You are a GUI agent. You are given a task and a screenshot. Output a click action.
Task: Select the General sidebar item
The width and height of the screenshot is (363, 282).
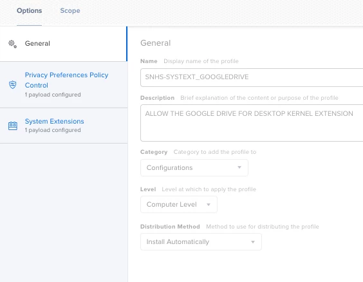click(64, 44)
